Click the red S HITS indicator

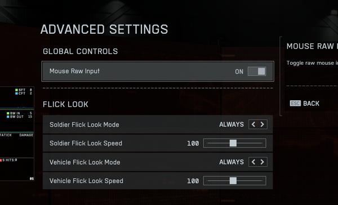click(1, 160)
